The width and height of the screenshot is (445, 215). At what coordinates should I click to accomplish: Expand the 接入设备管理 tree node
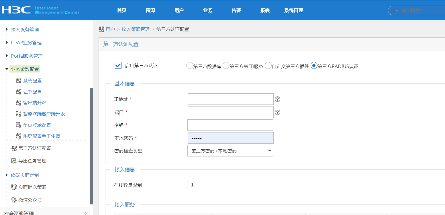(7, 29)
